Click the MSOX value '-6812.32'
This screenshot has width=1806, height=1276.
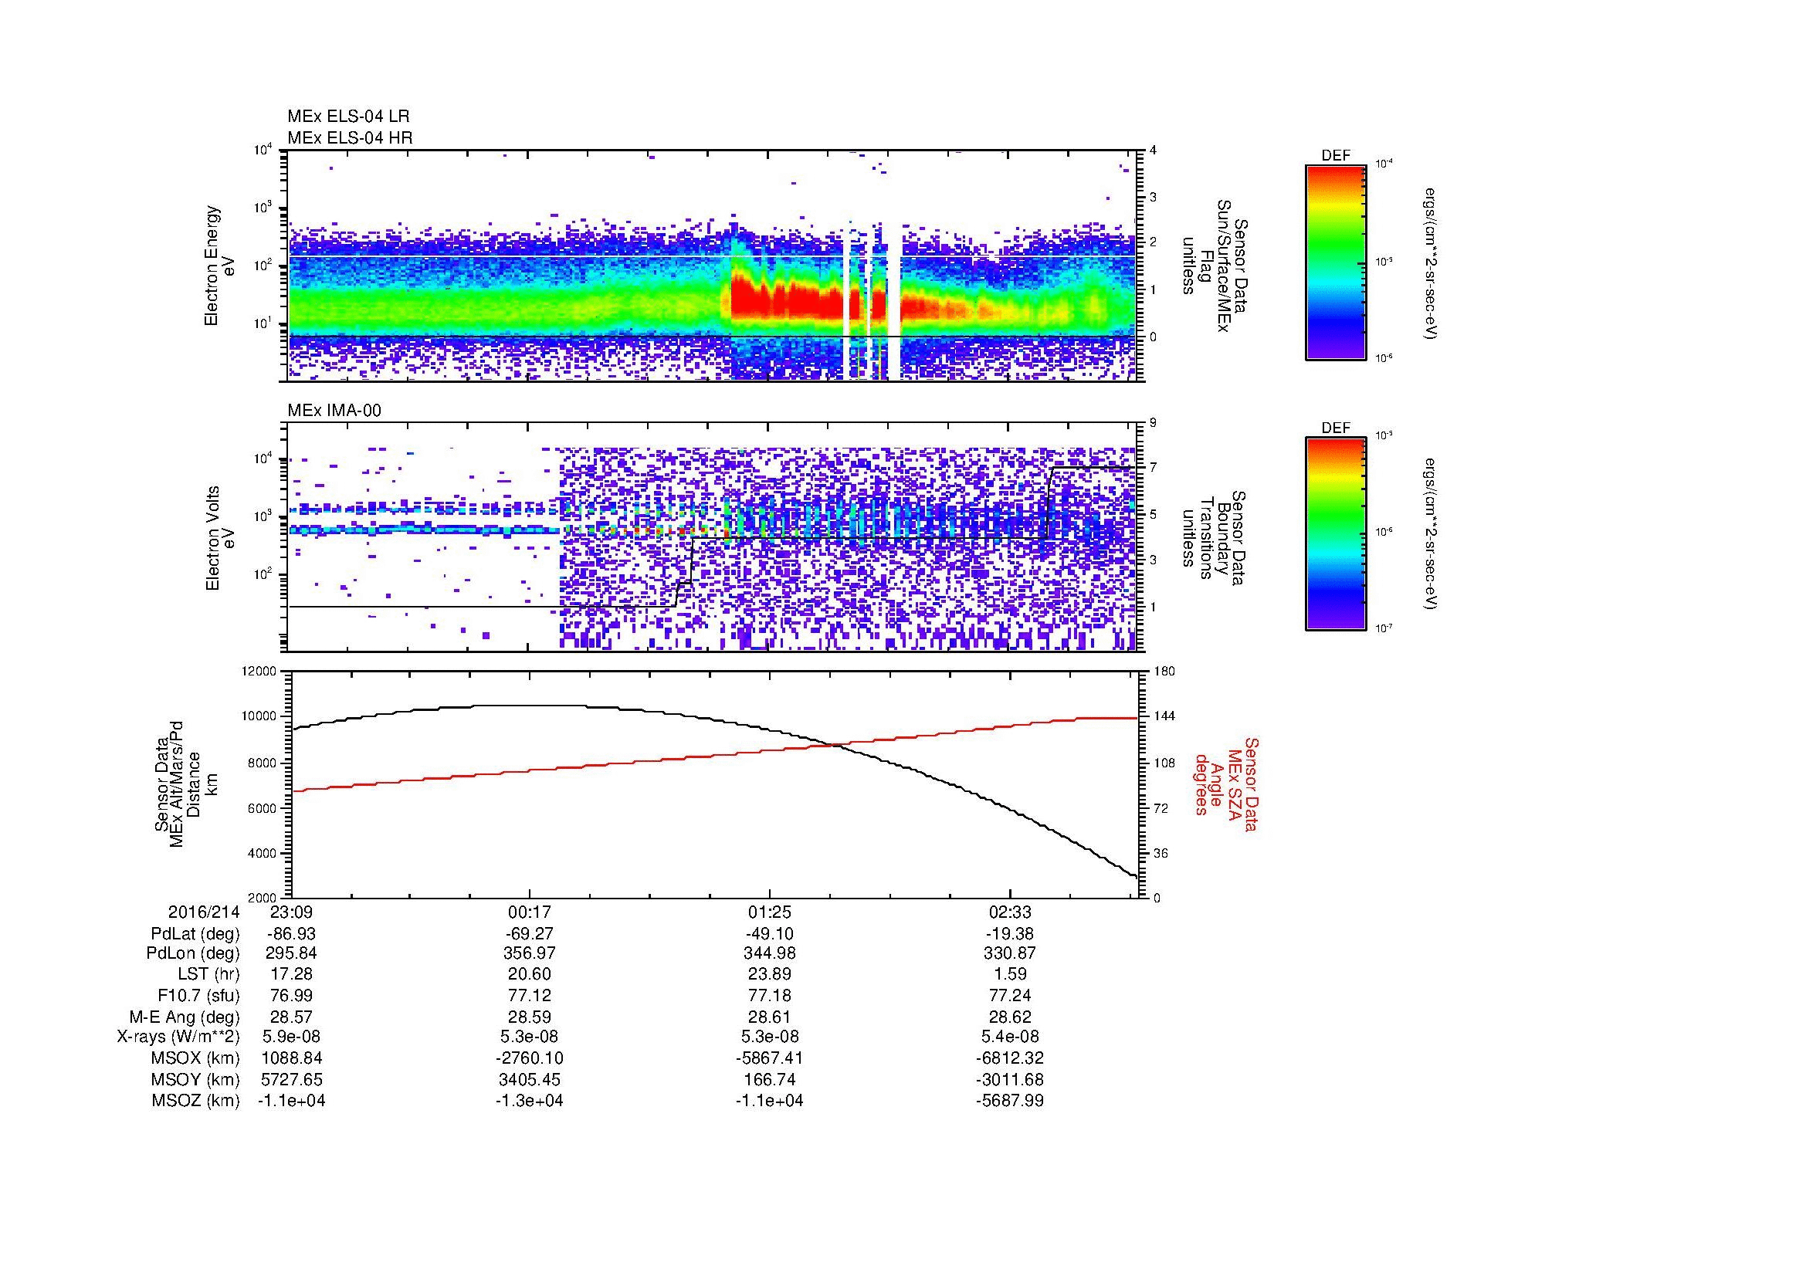pos(1010,1058)
